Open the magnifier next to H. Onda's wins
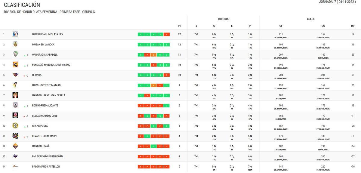 click(x=215, y=75)
